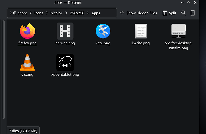Select the xppentablet.png XP-Pen icon

coord(65,62)
